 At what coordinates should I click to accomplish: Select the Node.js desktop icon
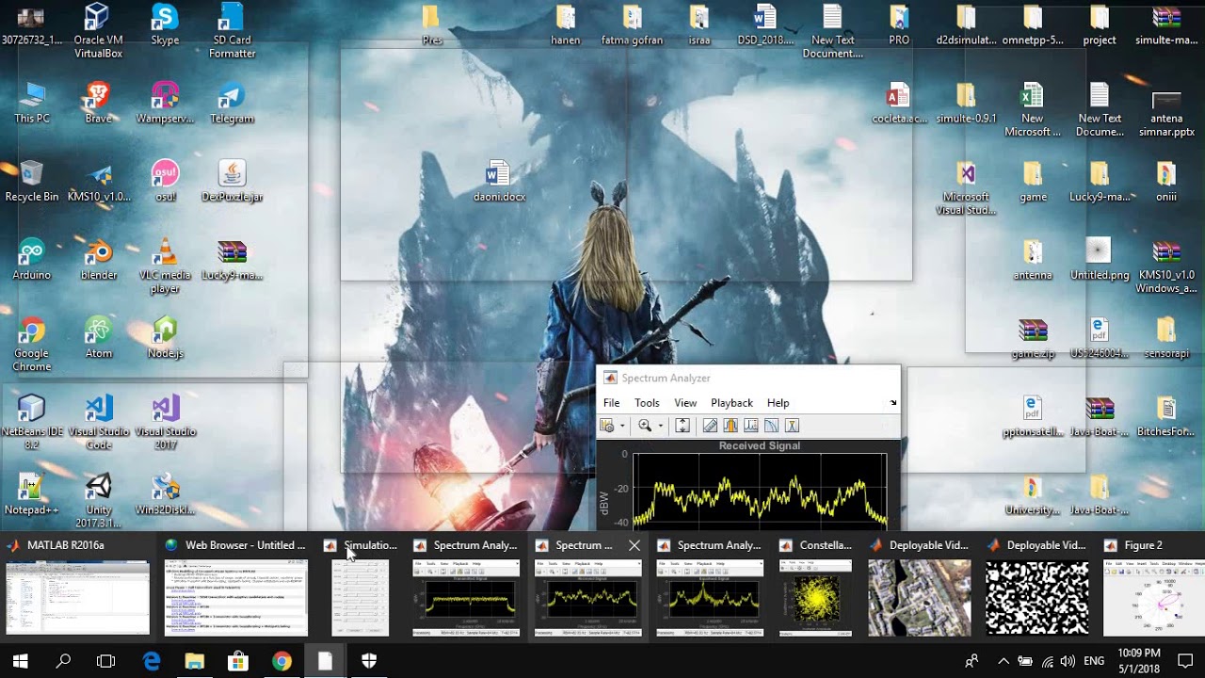point(165,337)
